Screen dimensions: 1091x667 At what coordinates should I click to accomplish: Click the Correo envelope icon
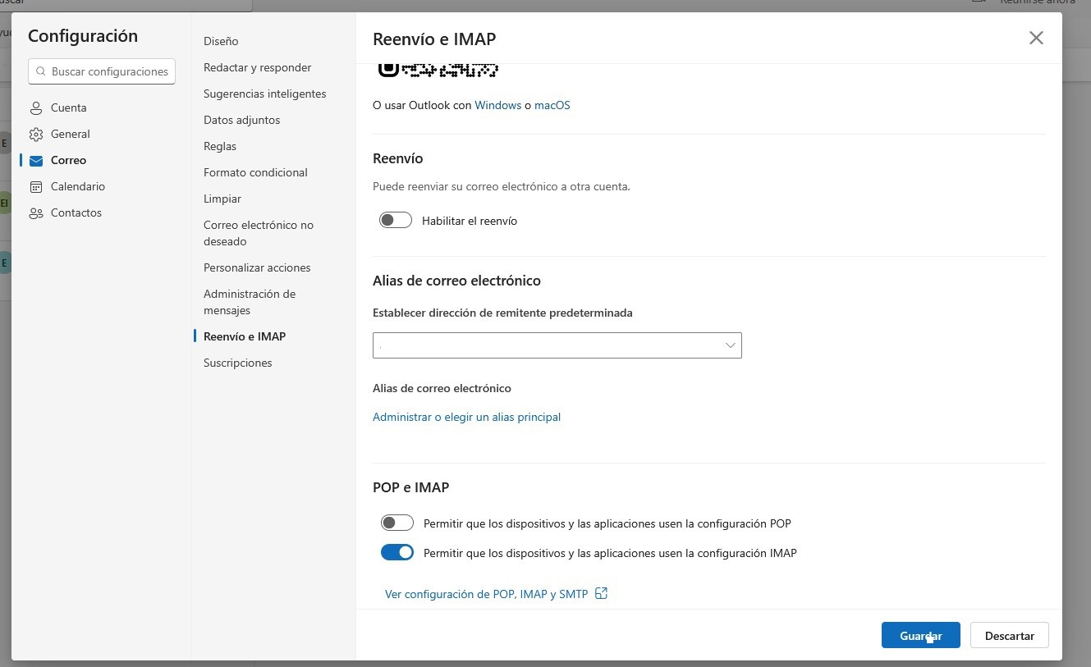tap(36, 160)
